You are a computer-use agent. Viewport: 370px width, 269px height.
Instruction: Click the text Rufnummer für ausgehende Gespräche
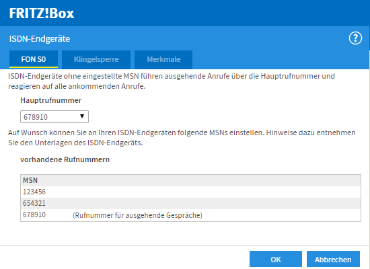pos(137,215)
